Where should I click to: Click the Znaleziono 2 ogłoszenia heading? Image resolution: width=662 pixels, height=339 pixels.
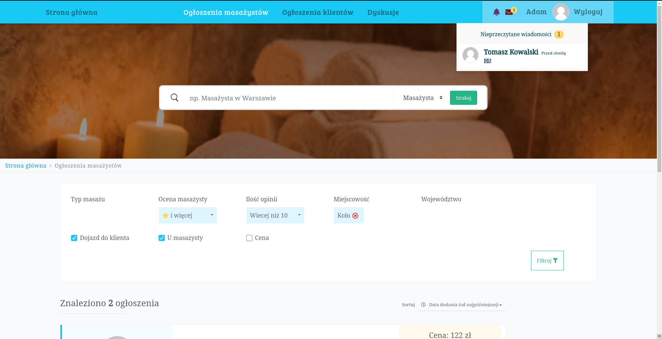pyautogui.click(x=110, y=303)
